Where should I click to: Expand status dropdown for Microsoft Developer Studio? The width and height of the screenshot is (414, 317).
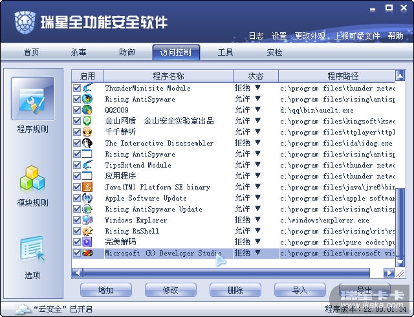coord(257,252)
